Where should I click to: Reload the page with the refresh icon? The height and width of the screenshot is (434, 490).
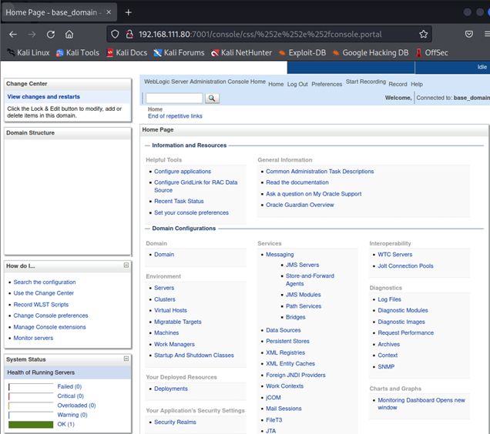[51, 35]
